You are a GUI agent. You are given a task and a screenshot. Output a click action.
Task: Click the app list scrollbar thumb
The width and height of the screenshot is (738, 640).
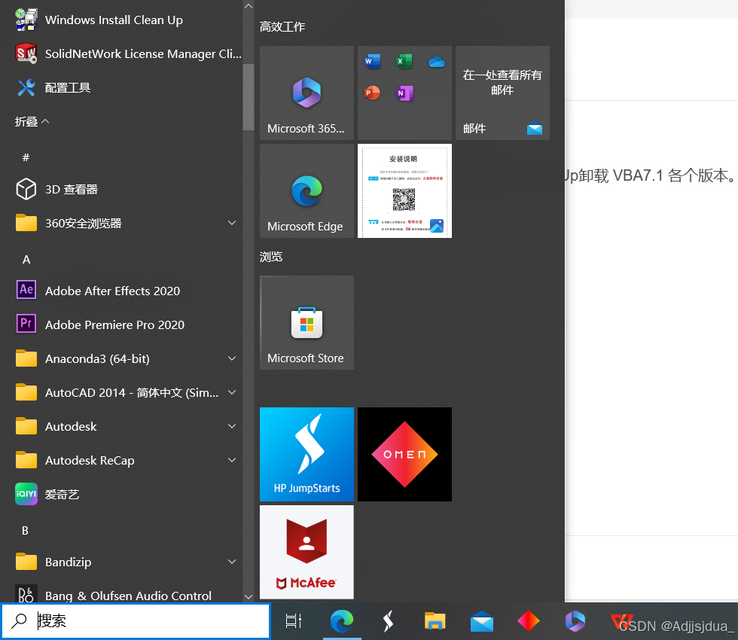click(x=249, y=97)
